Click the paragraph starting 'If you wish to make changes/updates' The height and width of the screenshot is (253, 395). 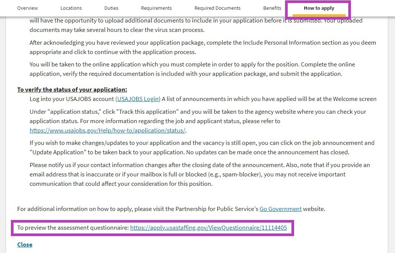click(x=202, y=148)
